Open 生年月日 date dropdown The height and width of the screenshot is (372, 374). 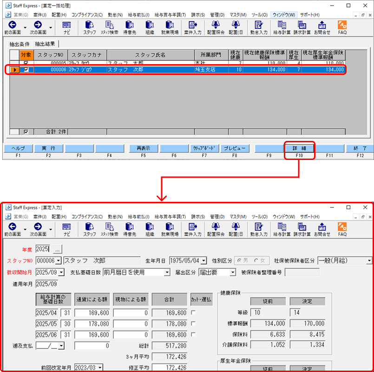point(203,261)
